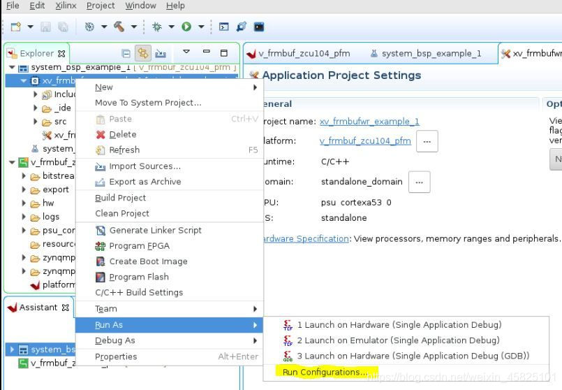Image resolution: width=562 pixels, height=390 pixels.
Task: Open the Project menu
Action: (101, 6)
